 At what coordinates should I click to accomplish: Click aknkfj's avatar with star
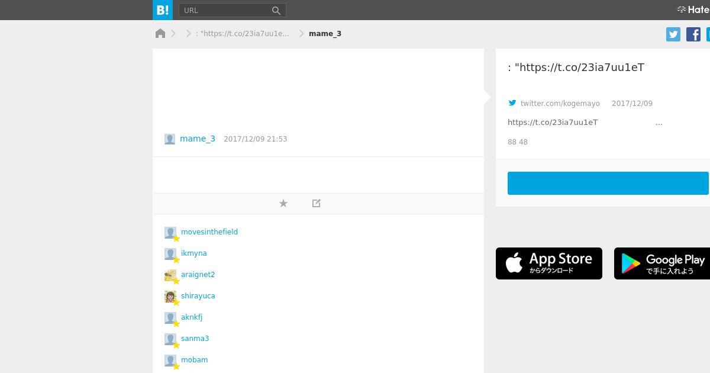click(171, 319)
